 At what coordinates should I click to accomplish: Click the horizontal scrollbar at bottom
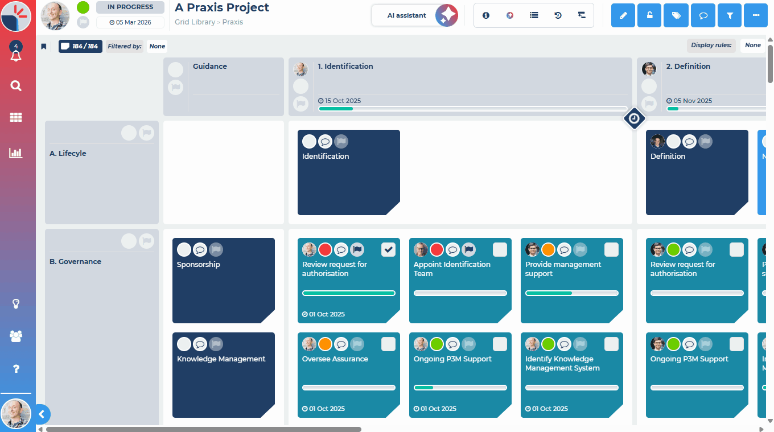[x=204, y=429]
